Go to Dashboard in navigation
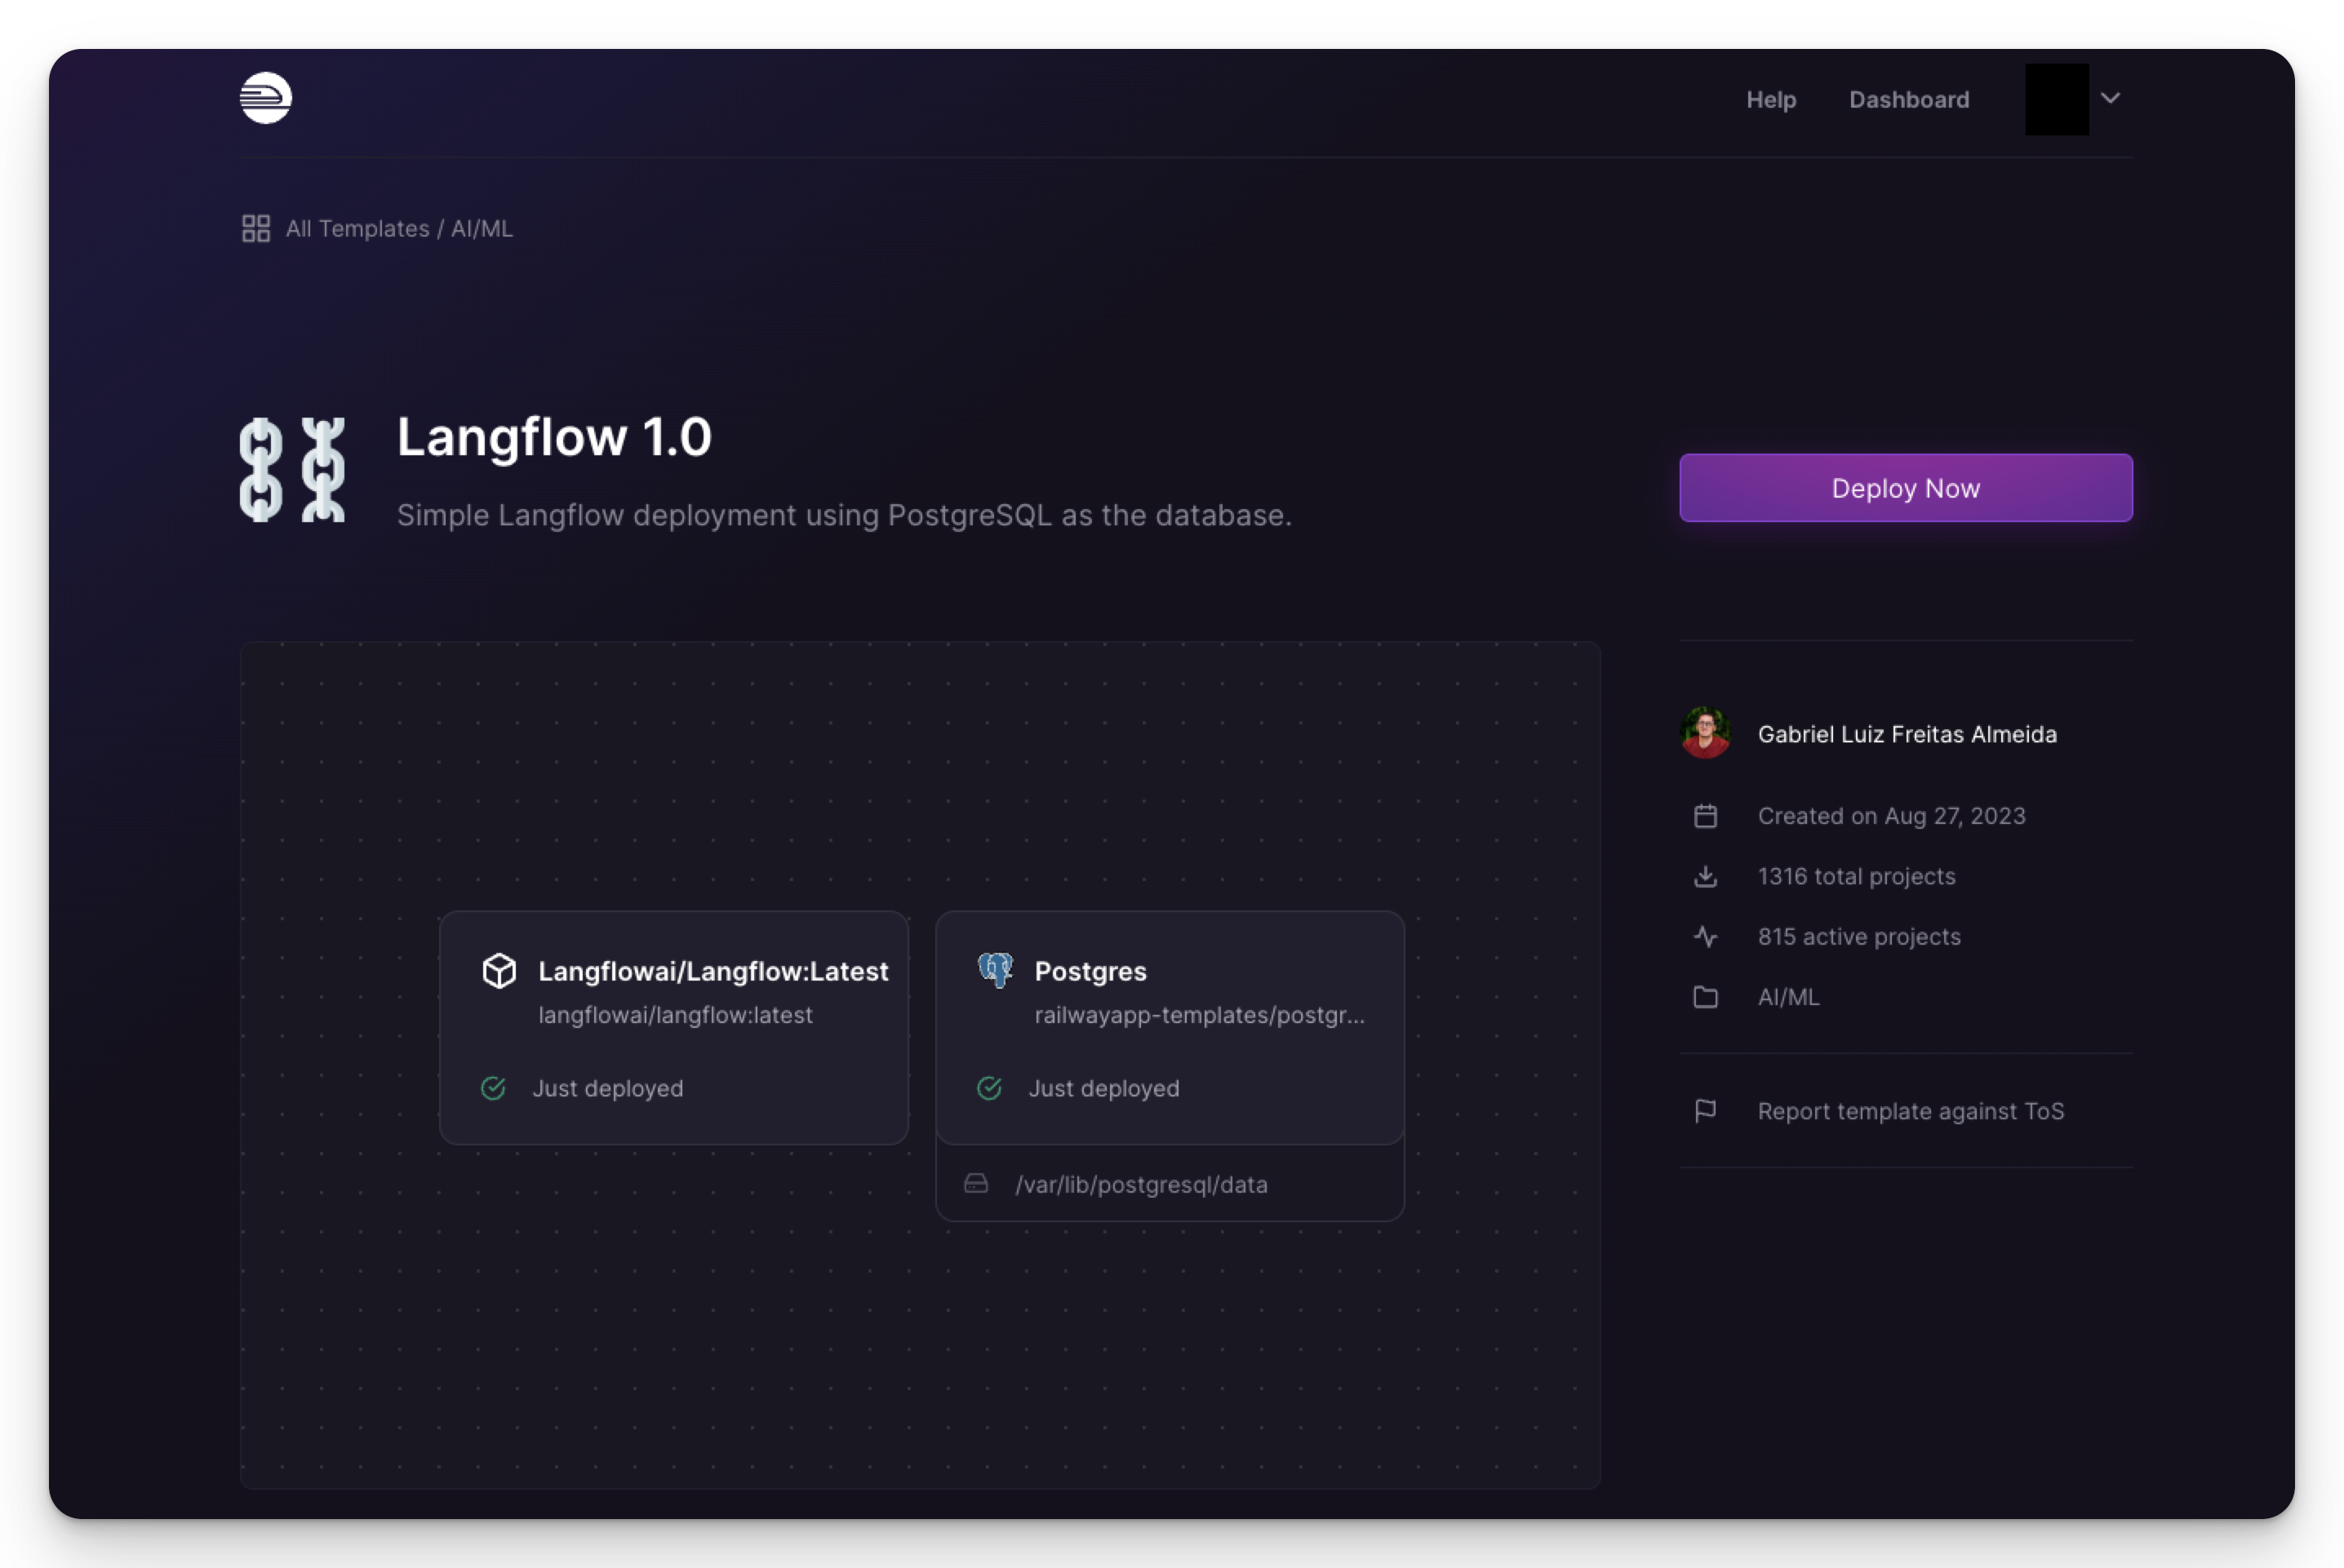The image size is (2344, 1568). click(1909, 100)
